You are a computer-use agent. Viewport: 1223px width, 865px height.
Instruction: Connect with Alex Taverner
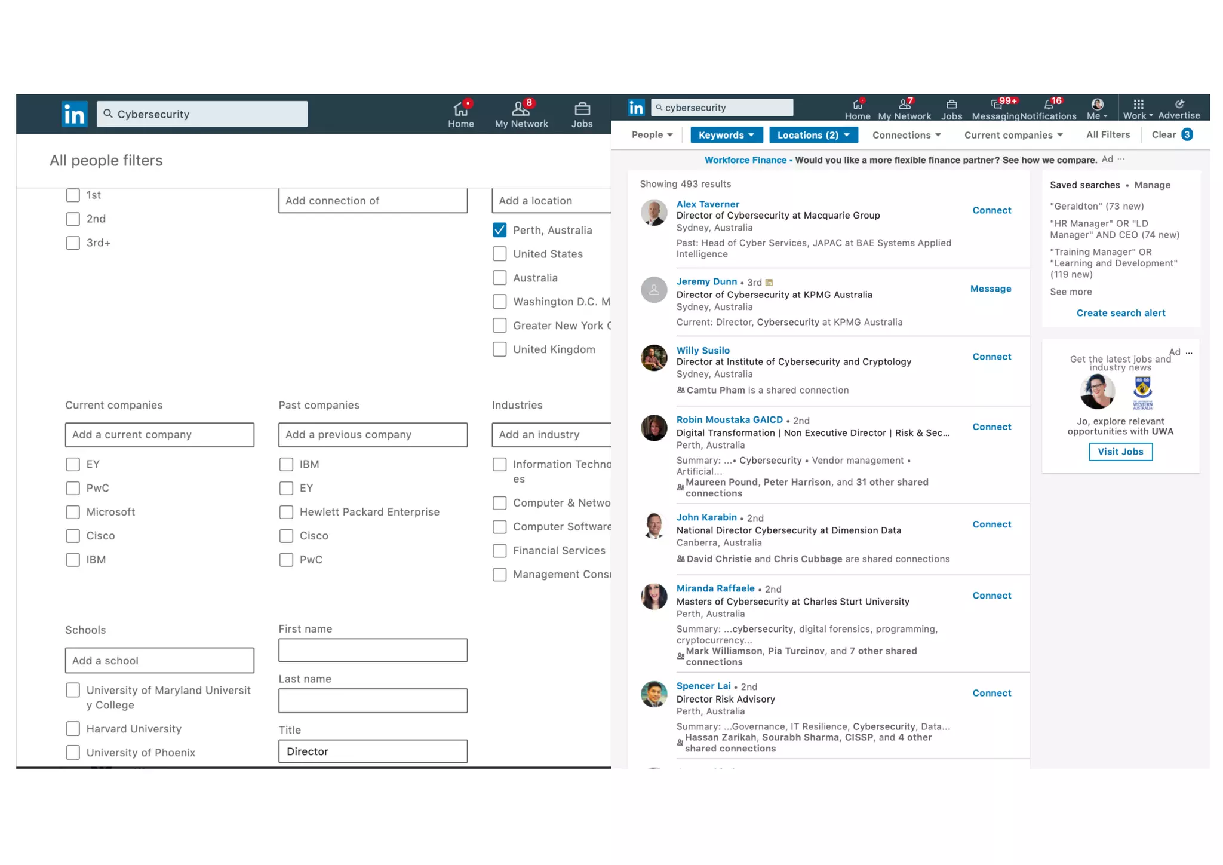991,210
